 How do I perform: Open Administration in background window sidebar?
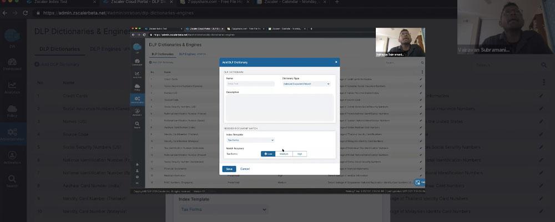point(12,134)
